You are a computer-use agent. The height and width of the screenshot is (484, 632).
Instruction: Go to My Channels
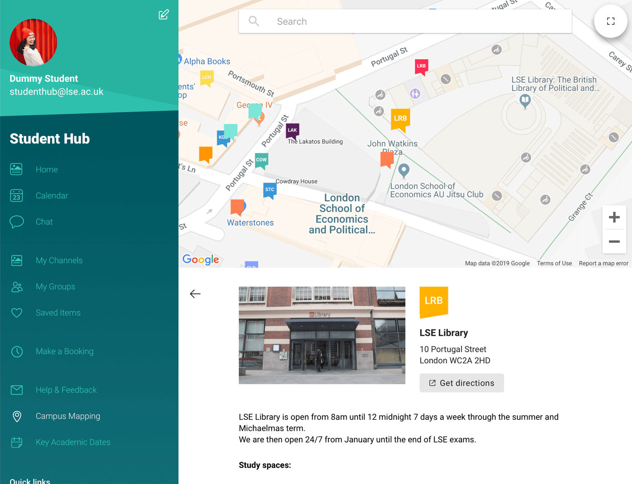pos(59,260)
